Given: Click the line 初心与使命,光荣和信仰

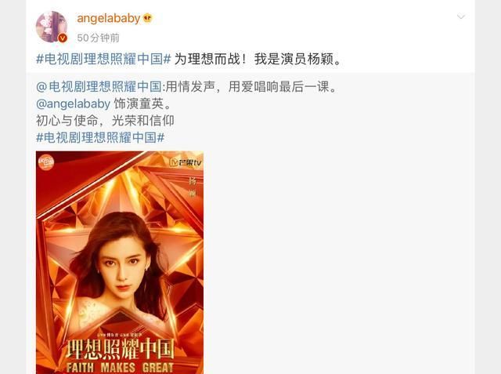Looking at the screenshot, I should coord(105,121).
